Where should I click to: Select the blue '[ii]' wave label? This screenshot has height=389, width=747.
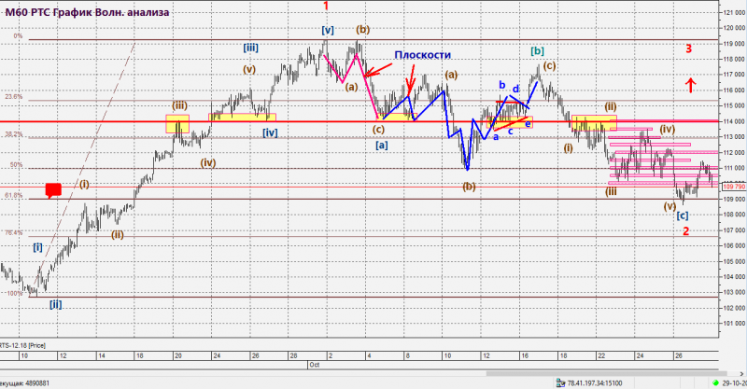(56, 304)
